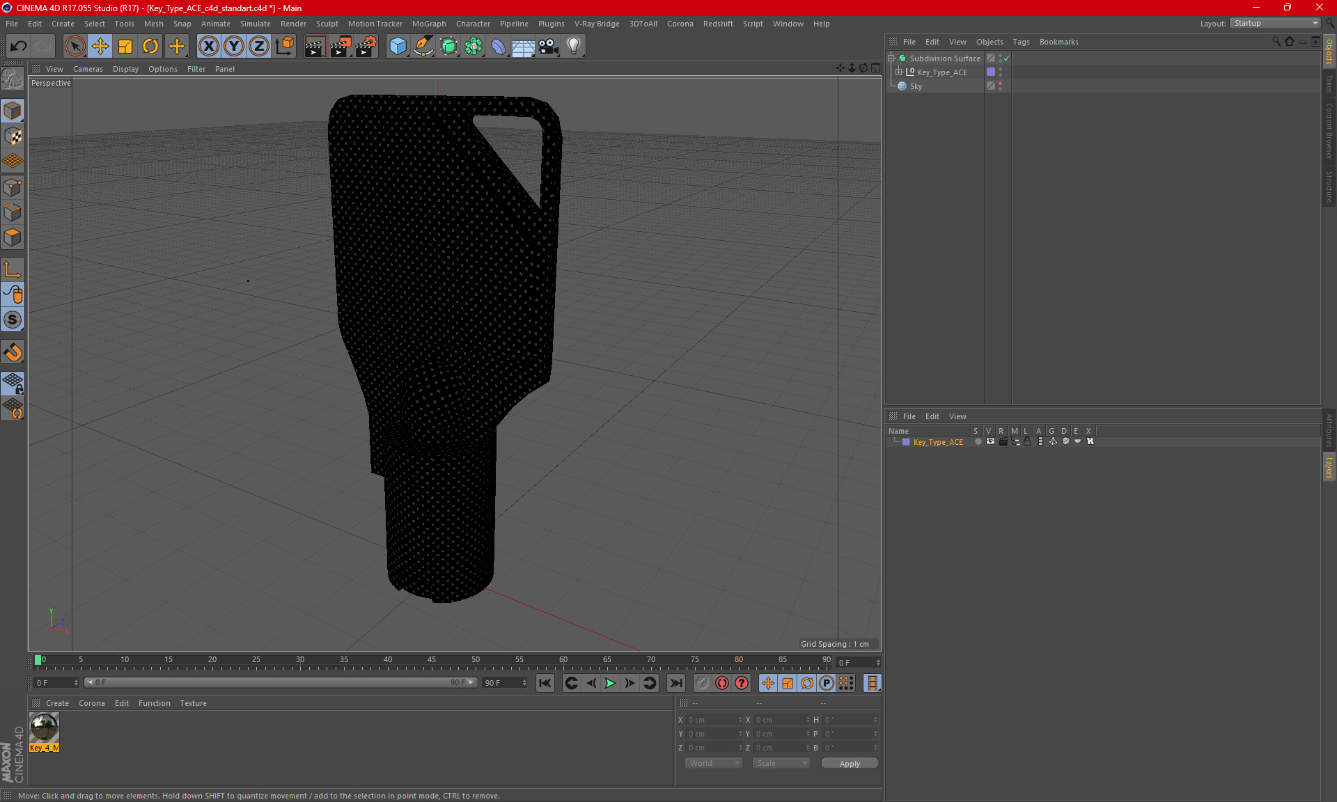Viewport: 1337px width, 802px height.
Task: Toggle Key_Type_ACE layer visibility eye
Action: pos(990,441)
